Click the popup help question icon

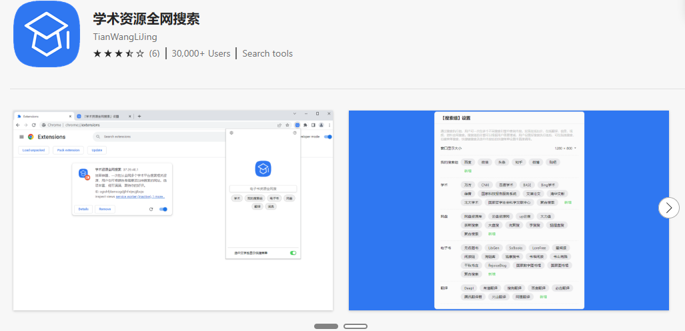coord(295,133)
